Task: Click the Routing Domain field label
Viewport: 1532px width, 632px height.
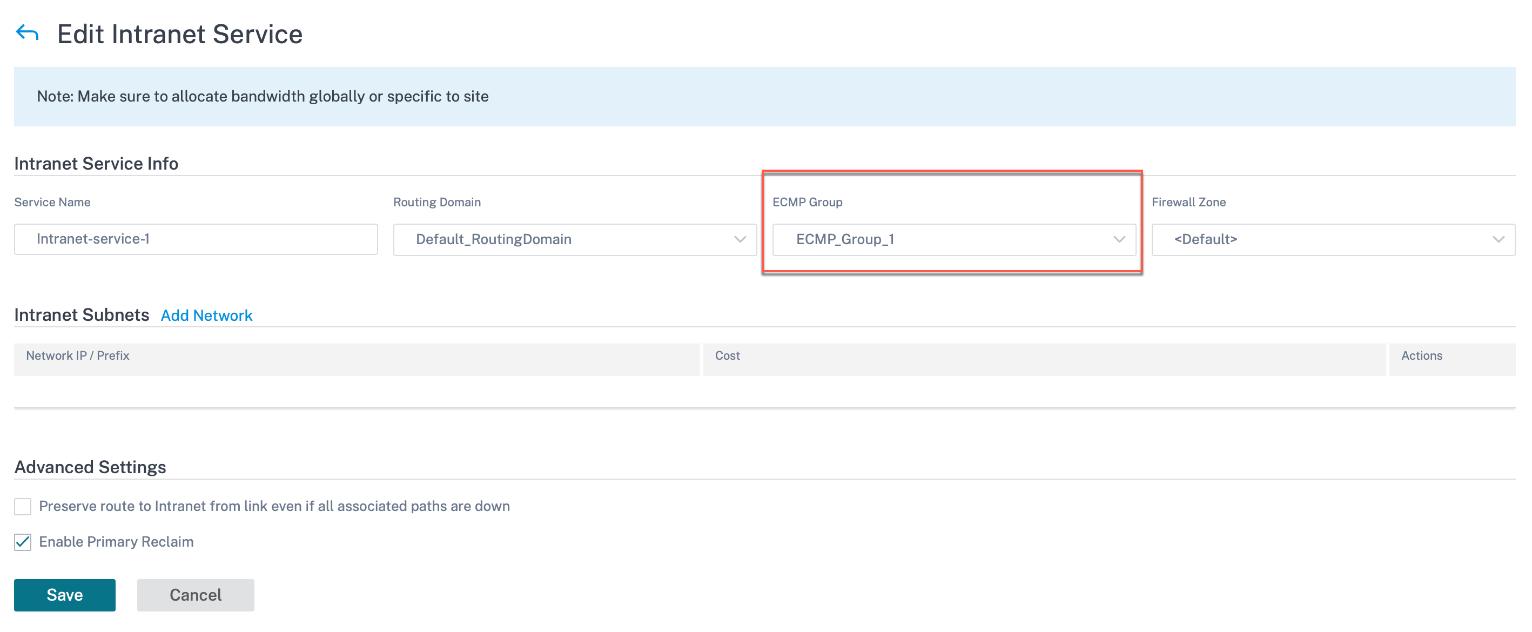Action: [x=436, y=202]
